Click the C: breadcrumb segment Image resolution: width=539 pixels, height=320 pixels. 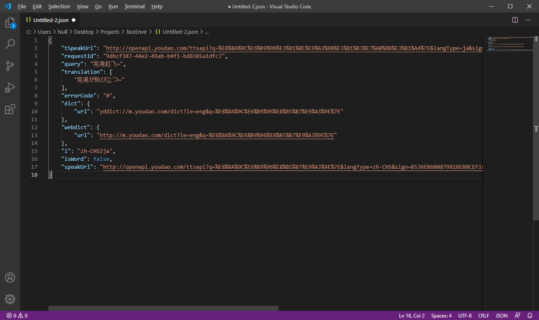point(29,32)
